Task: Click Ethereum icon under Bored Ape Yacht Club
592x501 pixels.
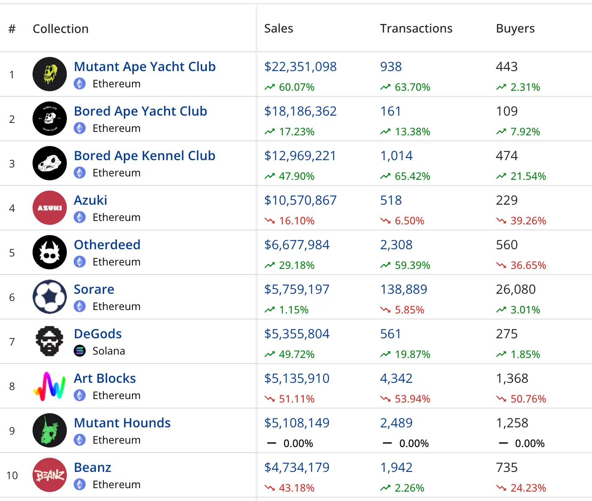Action: (80, 128)
